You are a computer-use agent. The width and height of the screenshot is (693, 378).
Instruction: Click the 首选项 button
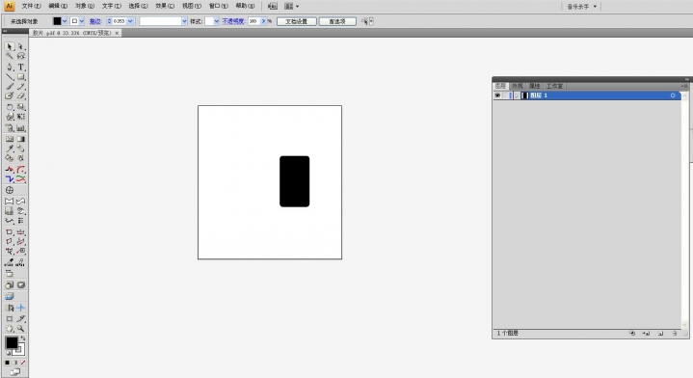(337, 21)
